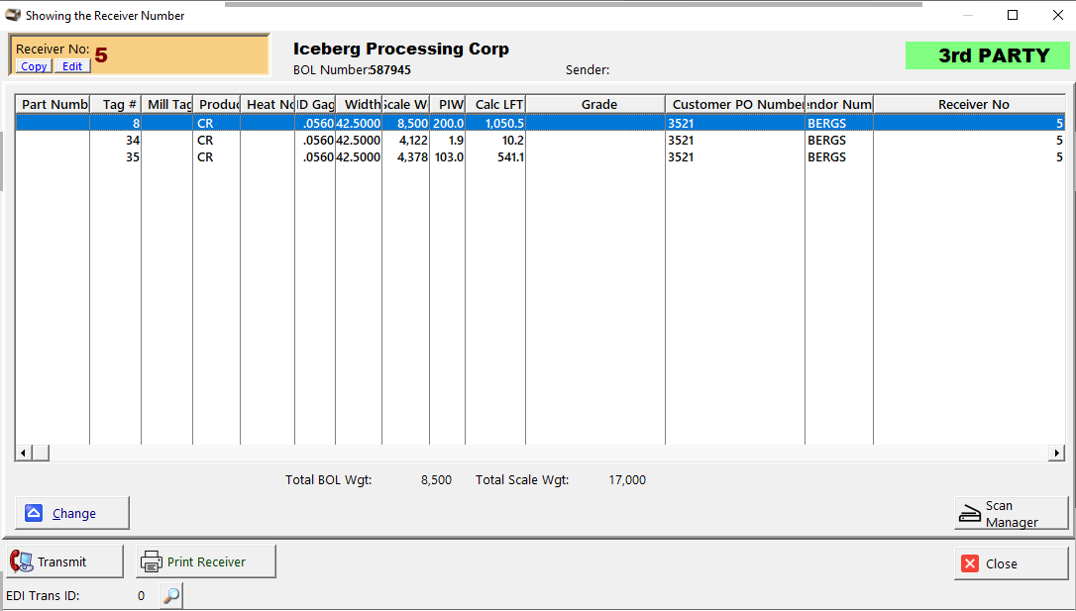Open the Scan Manager label
The width and height of the screenshot is (1076, 611).
point(1012,514)
